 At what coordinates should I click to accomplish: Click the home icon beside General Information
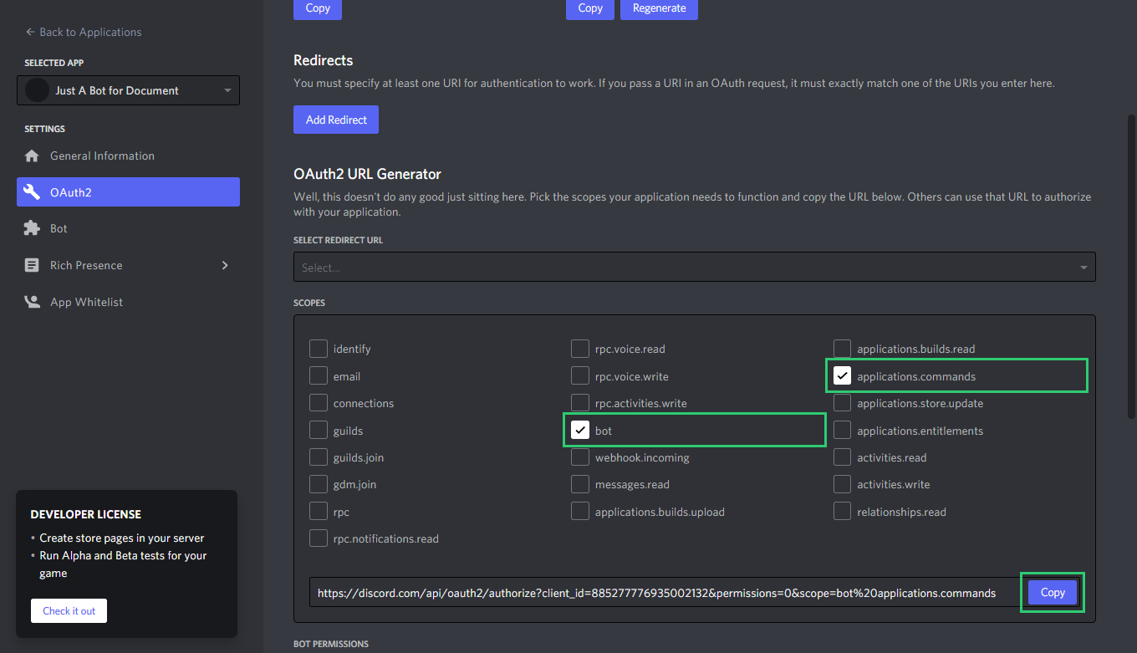click(32, 156)
